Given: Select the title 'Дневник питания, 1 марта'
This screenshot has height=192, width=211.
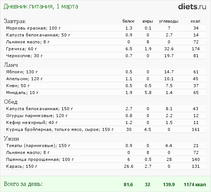Looking at the screenshot, I should [x=41, y=7].
